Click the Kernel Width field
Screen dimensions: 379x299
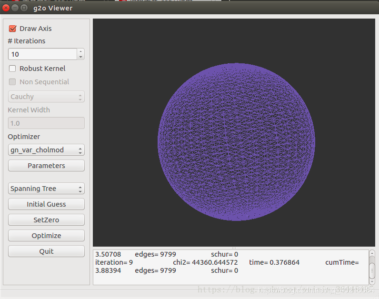[46, 123]
